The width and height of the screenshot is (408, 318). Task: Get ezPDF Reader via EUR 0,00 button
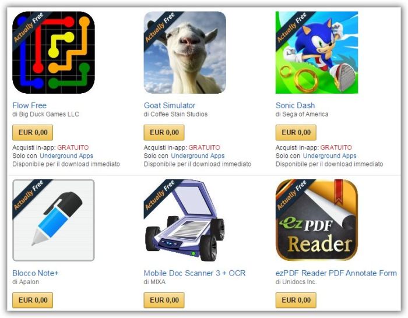(x=296, y=300)
